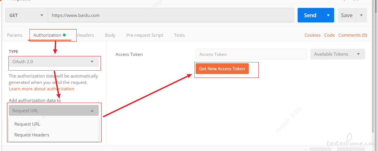Open the GET method dropdown
The image size is (378, 151).
tap(27, 15)
